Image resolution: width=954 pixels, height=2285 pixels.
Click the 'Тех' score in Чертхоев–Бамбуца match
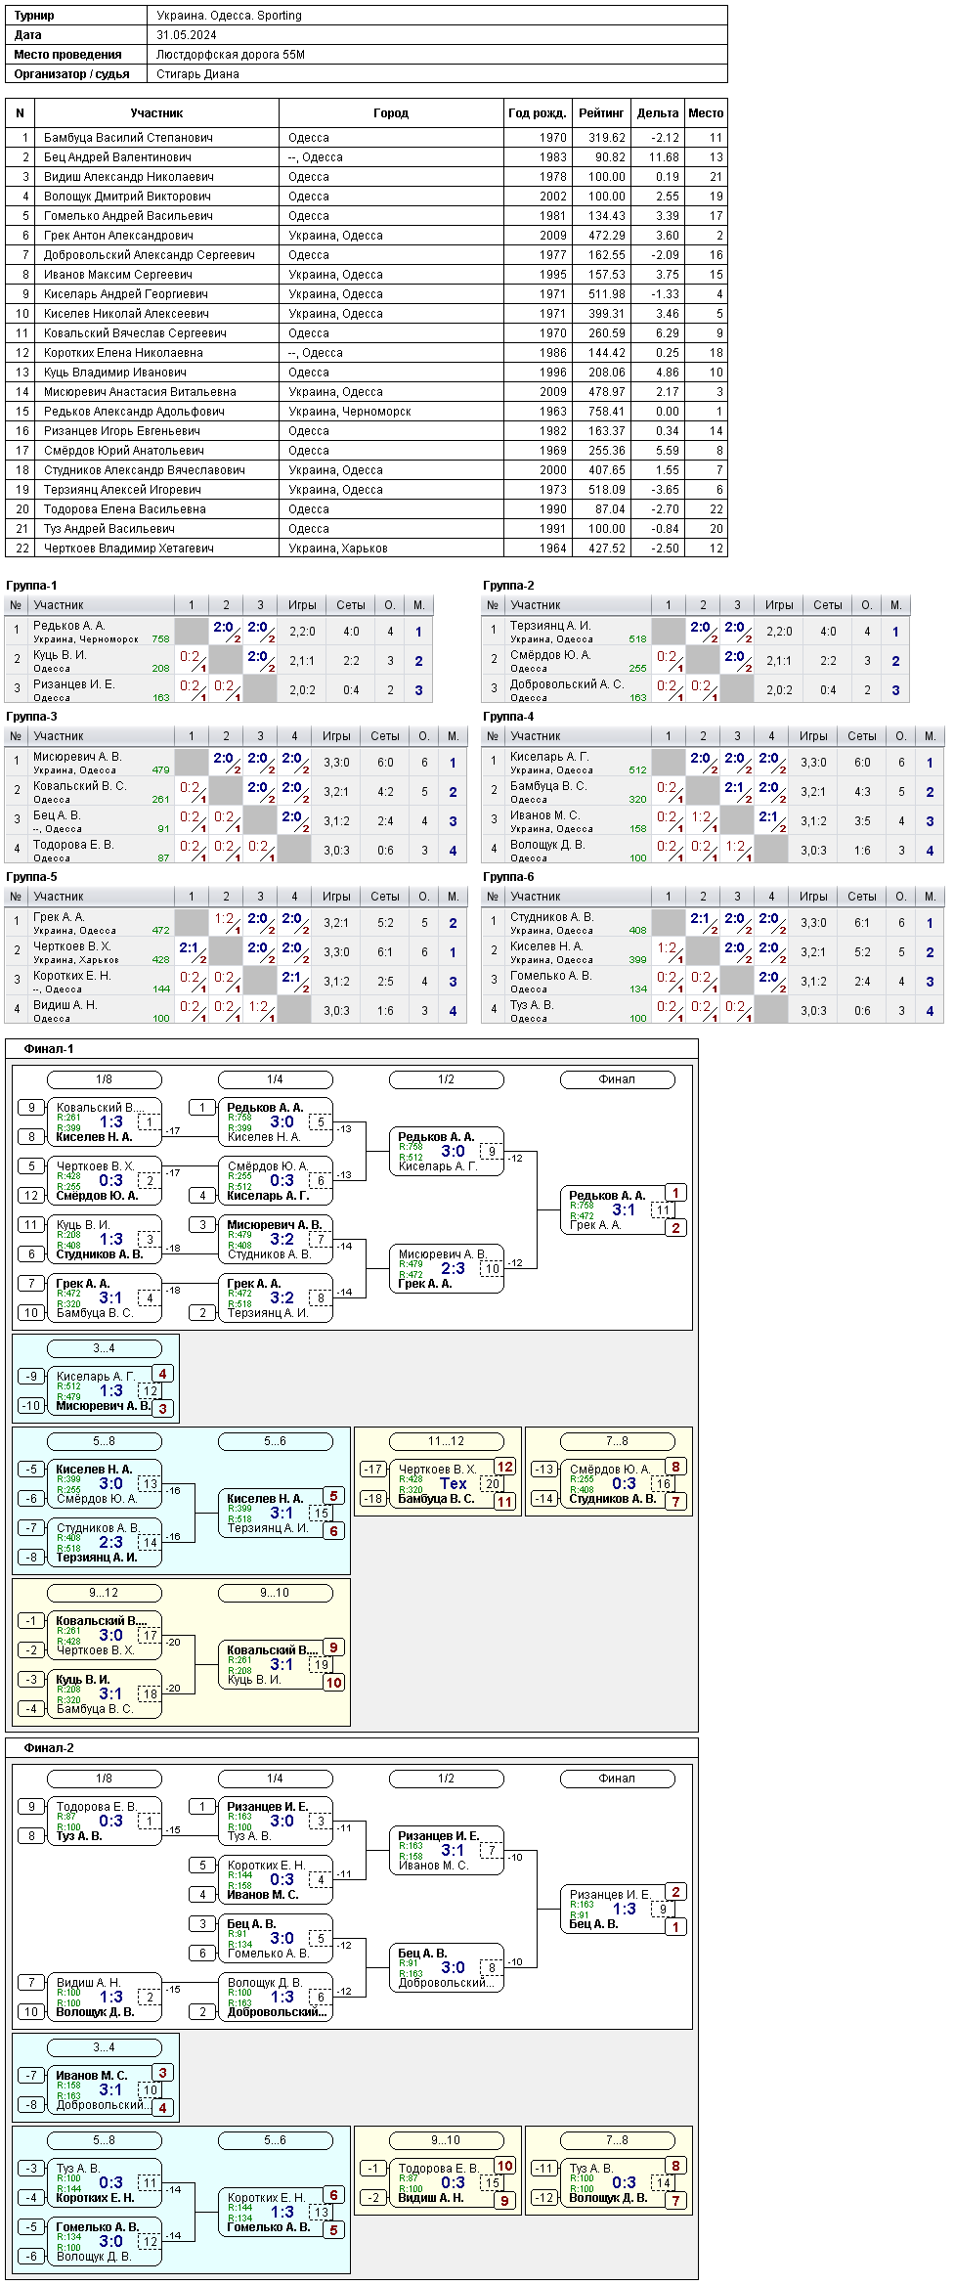453,1483
